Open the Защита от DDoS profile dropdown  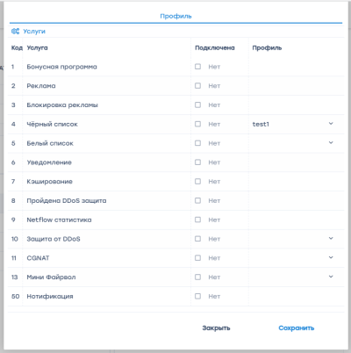293,239
